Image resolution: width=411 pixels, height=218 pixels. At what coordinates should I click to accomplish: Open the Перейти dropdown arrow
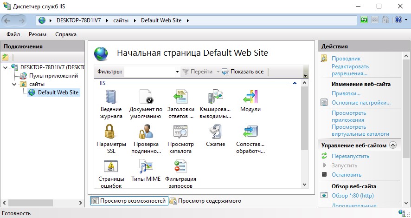click(x=218, y=72)
